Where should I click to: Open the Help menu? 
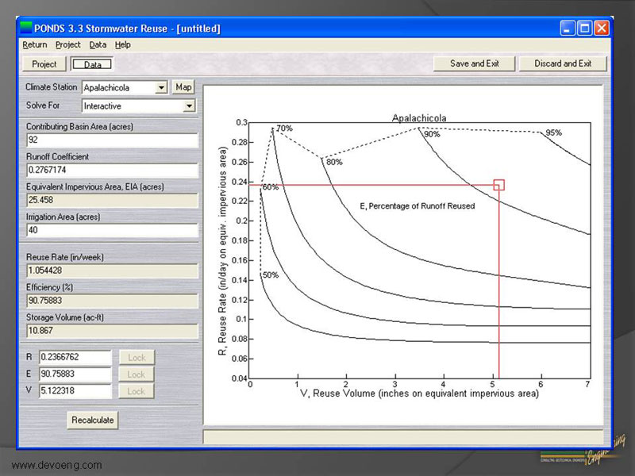pos(122,45)
